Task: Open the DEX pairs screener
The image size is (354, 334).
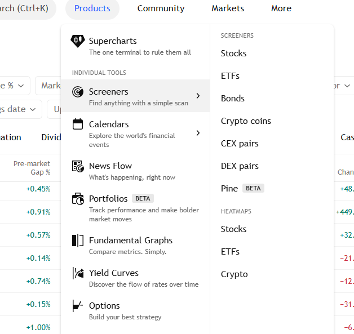Action: pyautogui.click(x=240, y=166)
